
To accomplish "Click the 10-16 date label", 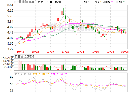I will click(x=21, y=52).
